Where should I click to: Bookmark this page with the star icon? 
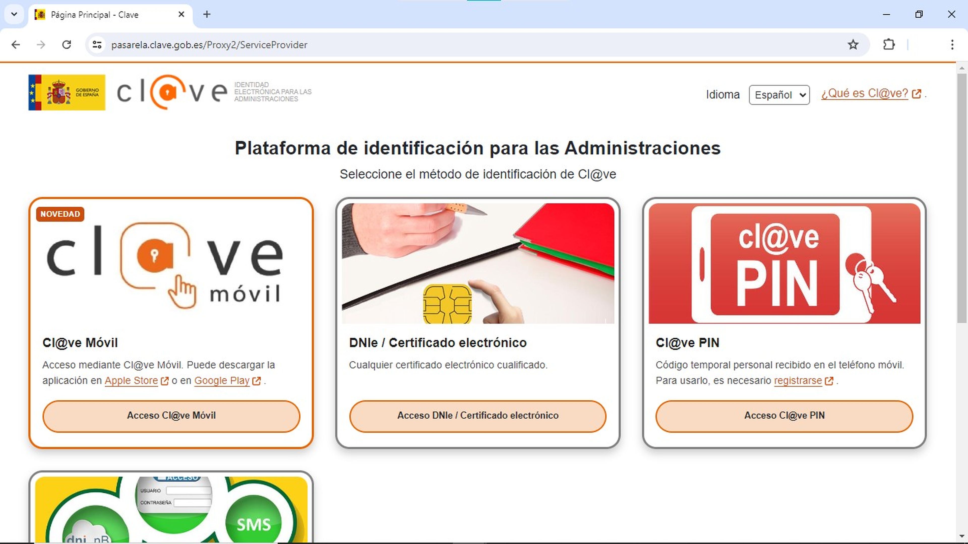[x=853, y=45]
